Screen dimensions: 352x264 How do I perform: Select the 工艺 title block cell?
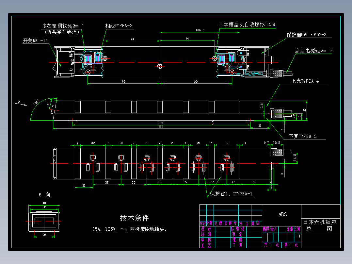(x=206, y=245)
